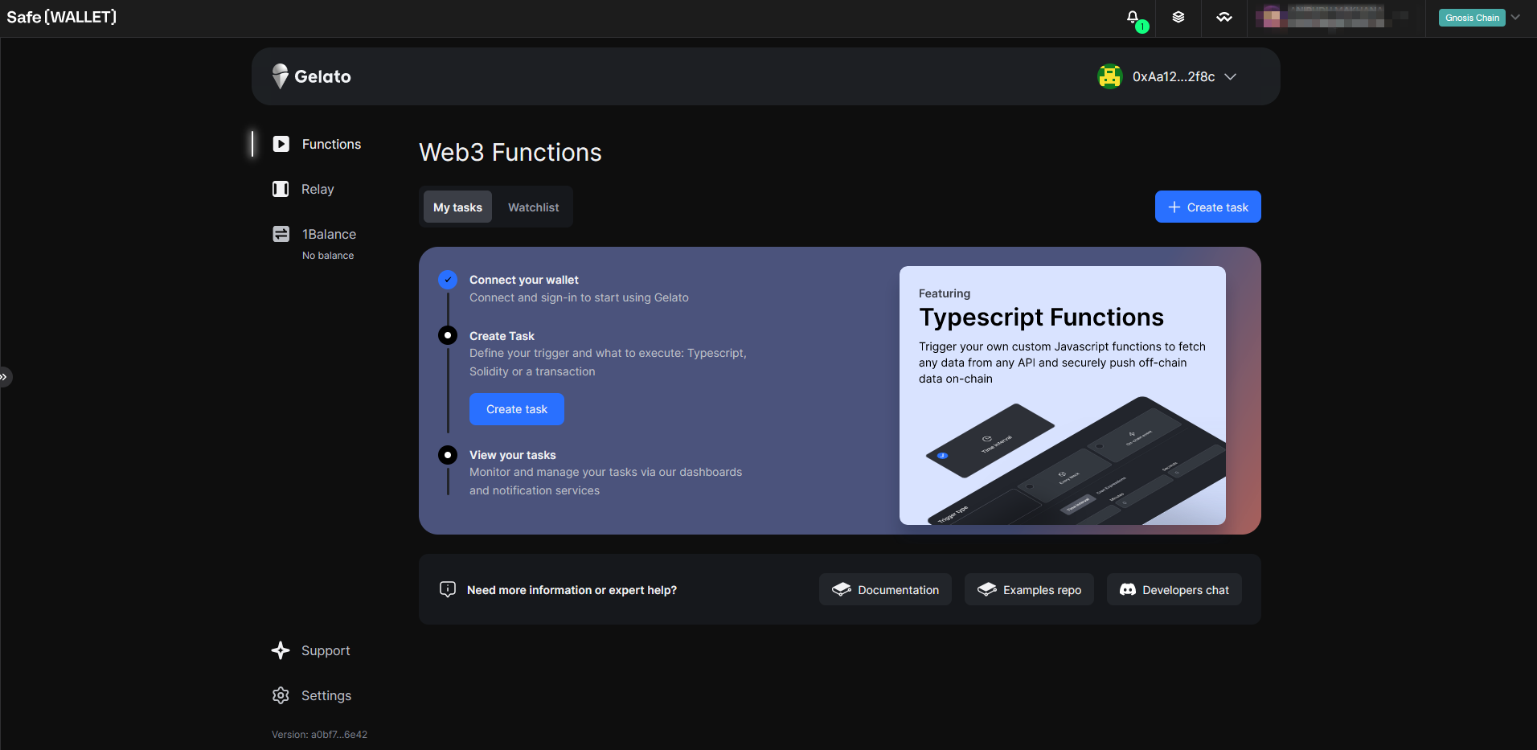Switch to the Watchlist tab
Image resolution: width=1537 pixels, height=750 pixels.
pyautogui.click(x=533, y=207)
